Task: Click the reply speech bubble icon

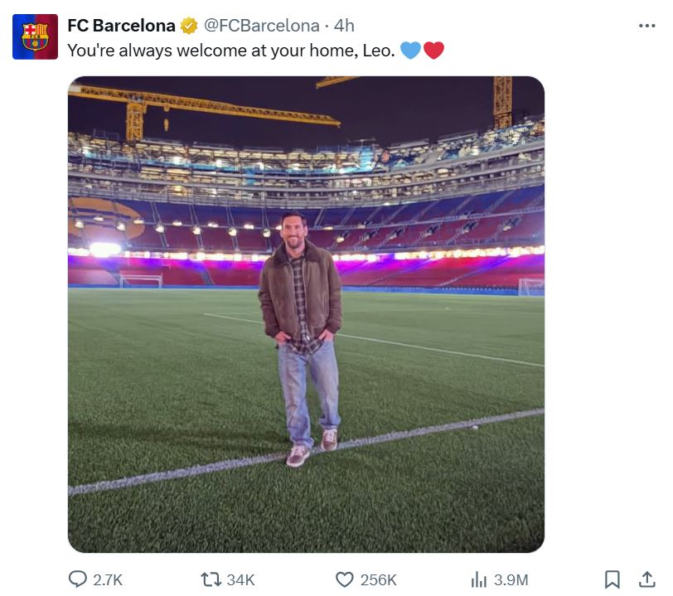Action: tap(78, 579)
